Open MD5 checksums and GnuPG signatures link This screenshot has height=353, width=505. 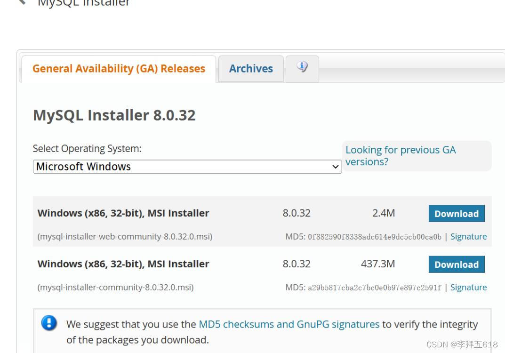[x=289, y=324]
